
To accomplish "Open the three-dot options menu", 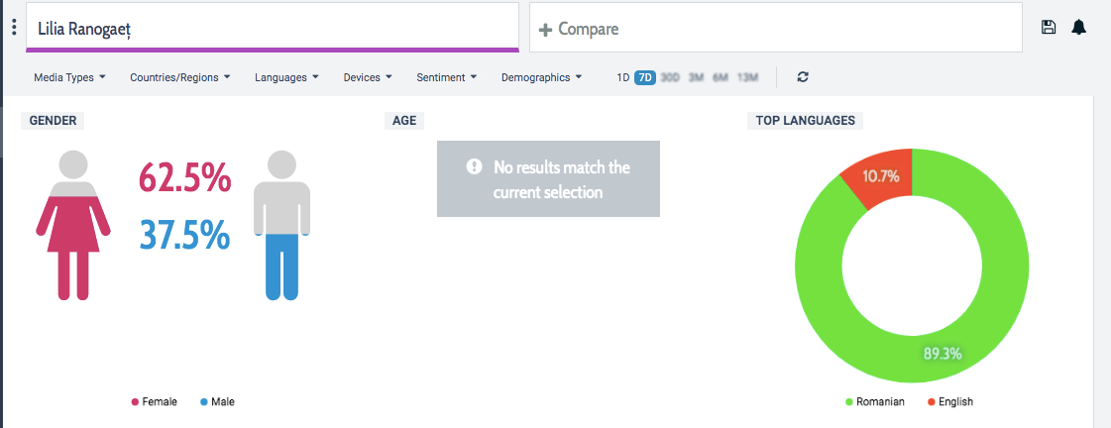I will (14, 27).
